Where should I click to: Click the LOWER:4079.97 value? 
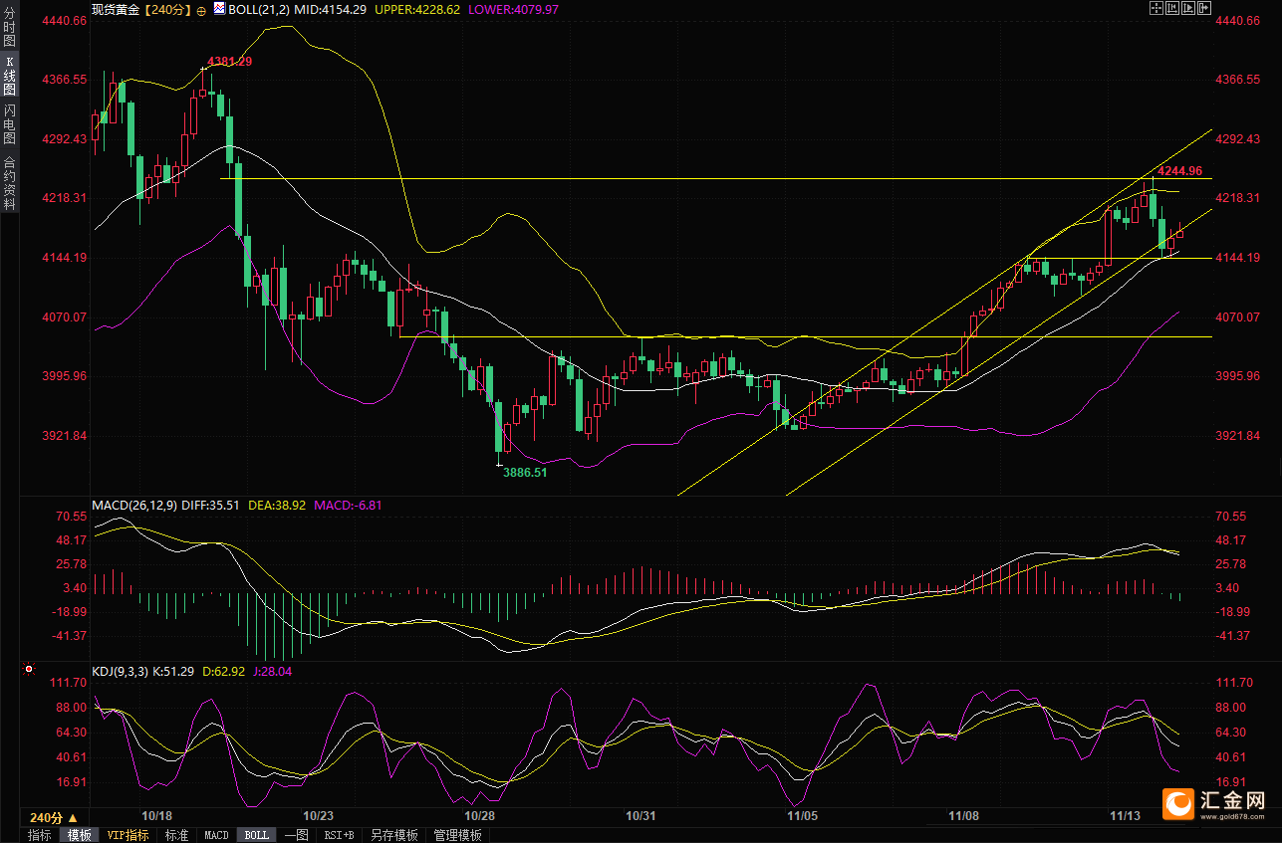514,9
